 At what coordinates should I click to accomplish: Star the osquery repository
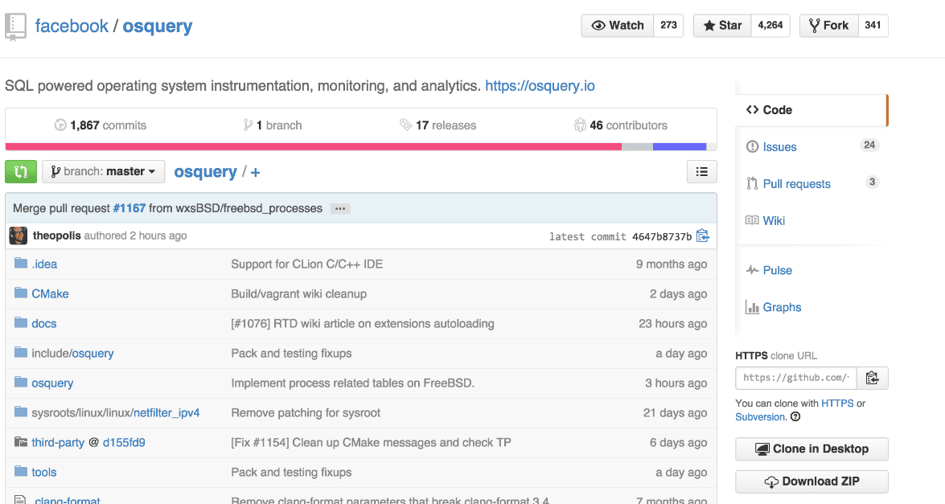coord(722,25)
